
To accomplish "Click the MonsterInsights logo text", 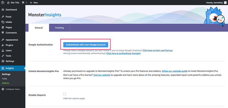I will click(x=45, y=15).
